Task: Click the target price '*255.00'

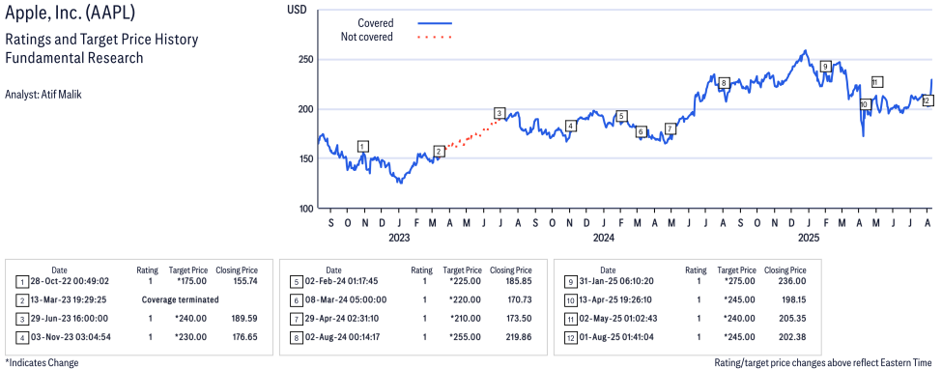Action: tap(467, 337)
